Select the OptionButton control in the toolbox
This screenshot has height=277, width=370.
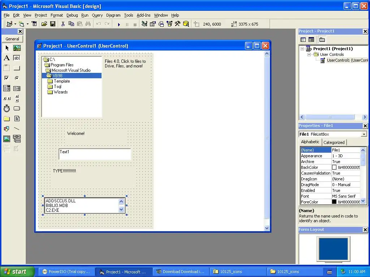click(x=17, y=78)
